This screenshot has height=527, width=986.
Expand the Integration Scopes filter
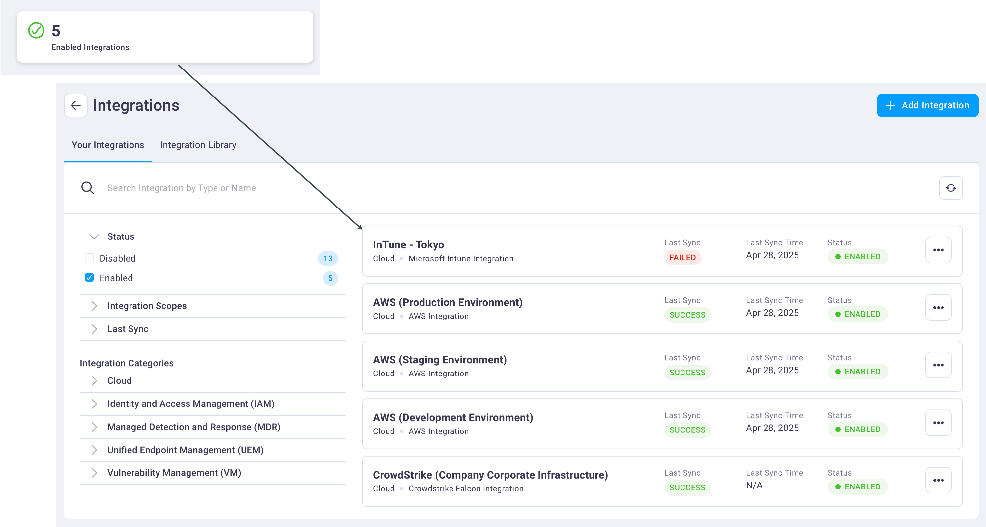tap(94, 306)
